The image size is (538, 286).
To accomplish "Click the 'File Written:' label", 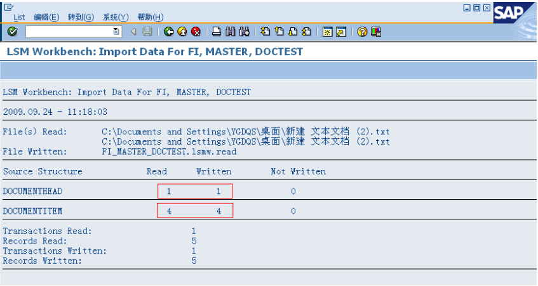I will 35,152.
